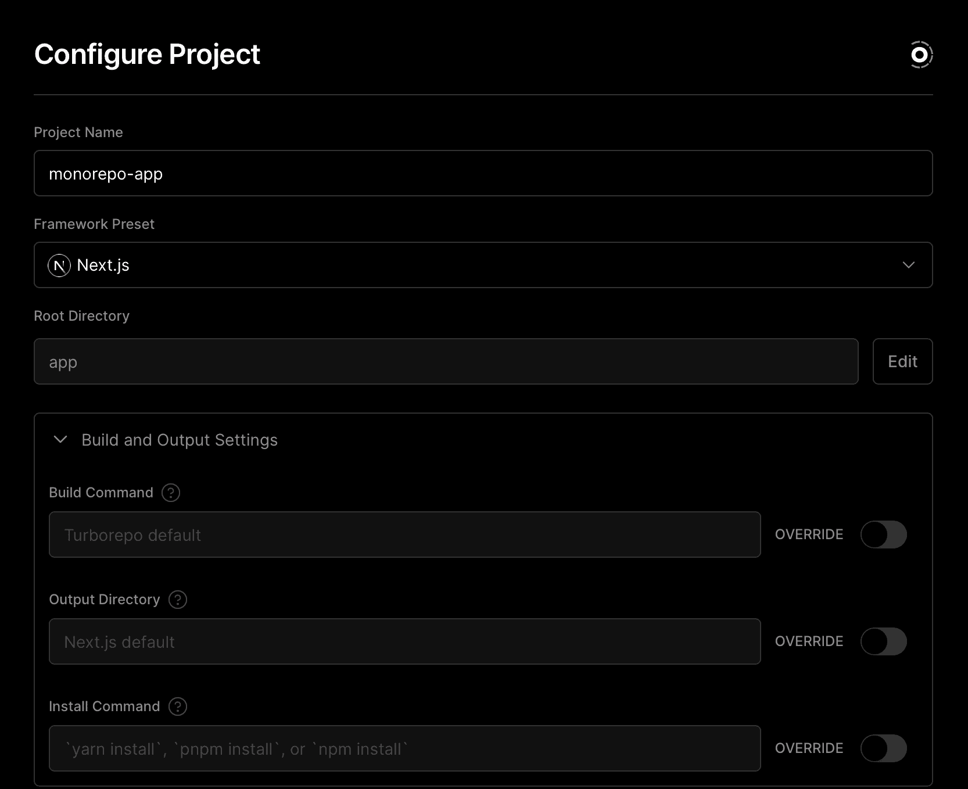Enable the Output Directory override toggle
The image size is (968, 789).
(x=884, y=641)
